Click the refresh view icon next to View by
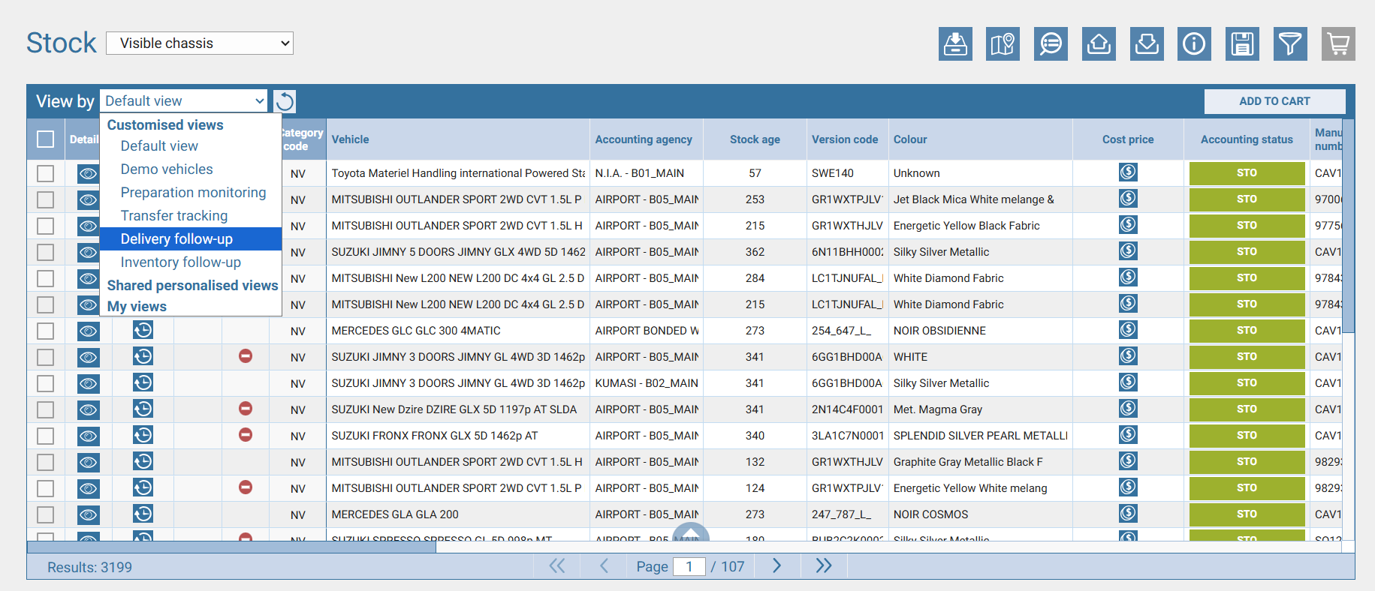The height and width of the screenshot is (591, 1375). coord(285,101)
